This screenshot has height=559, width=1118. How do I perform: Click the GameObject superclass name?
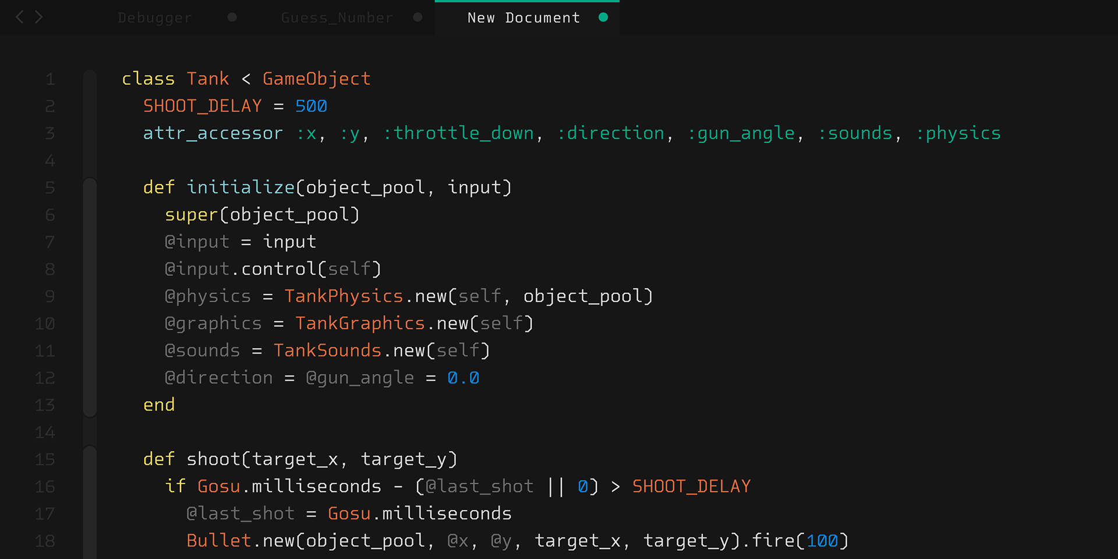(x=316, y=79)
